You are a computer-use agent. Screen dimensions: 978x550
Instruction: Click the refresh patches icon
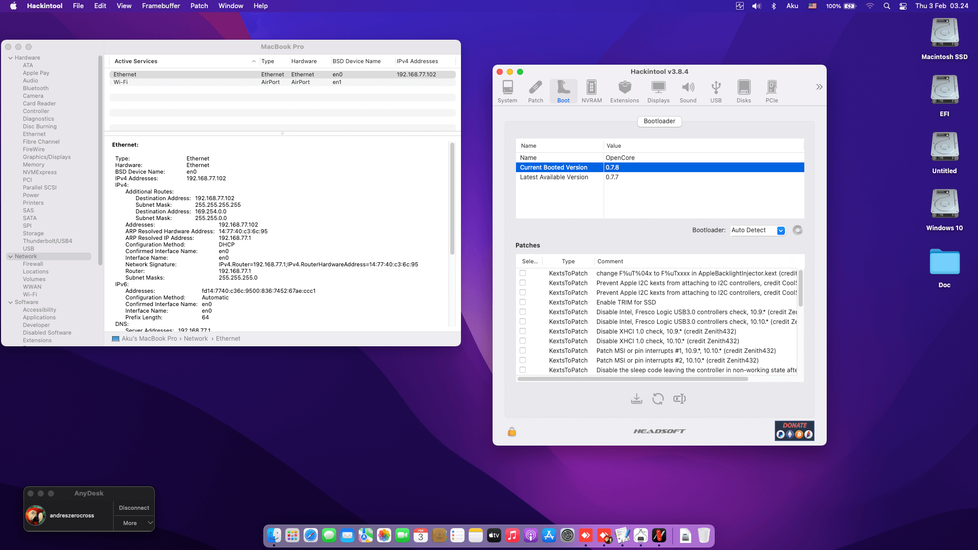pyautogui.click(x=658, y=399)
